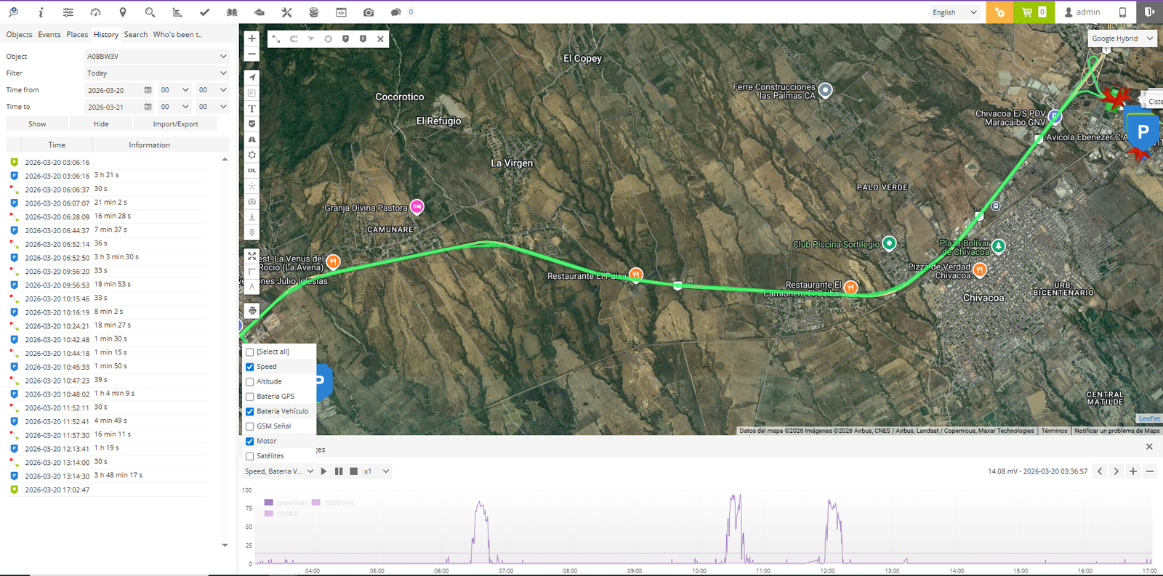Open the maintenance wrench tools icon

pos(286,12)
